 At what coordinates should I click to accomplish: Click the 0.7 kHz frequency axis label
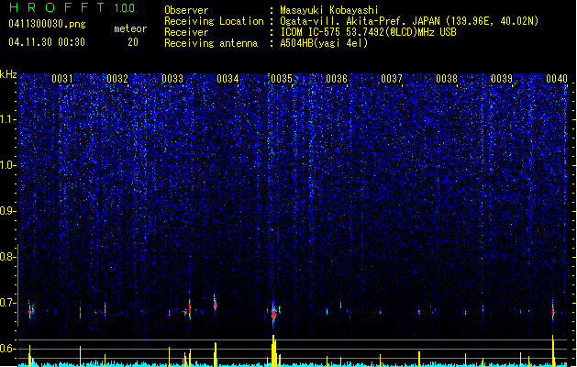[7, 303]
